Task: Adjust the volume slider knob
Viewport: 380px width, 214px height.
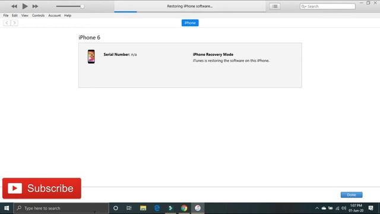Action: coord(82,7)
